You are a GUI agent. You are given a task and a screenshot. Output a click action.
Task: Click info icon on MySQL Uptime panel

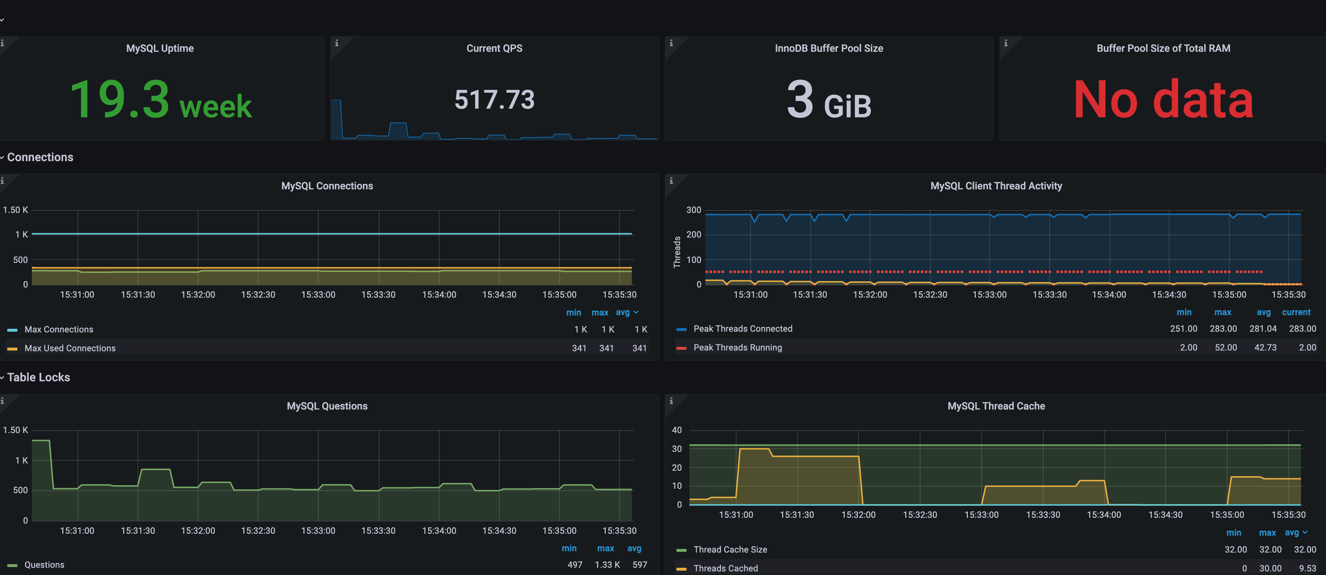[x=3, y=43]
